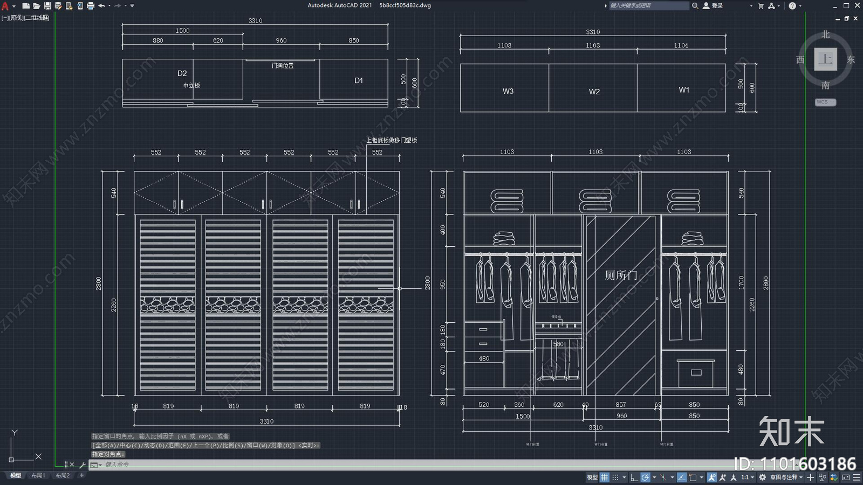Click 南 on the ViewCube compass
Image resolution: width=863 pixels, height=485 pixels.
coord(825,85)
